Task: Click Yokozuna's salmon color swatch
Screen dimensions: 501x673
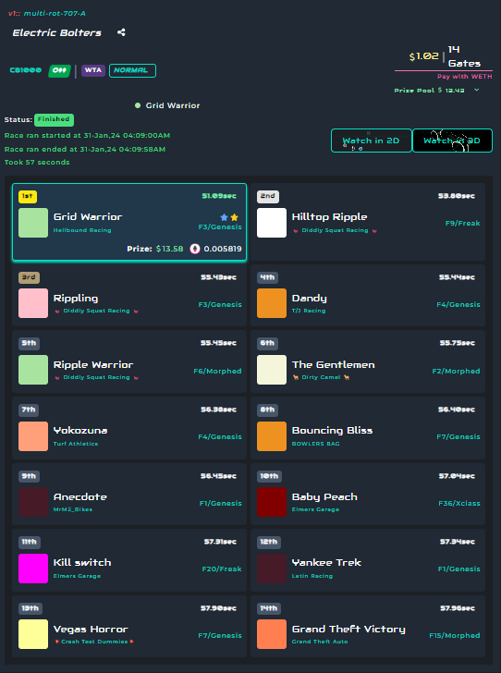Action: (33, 436)
